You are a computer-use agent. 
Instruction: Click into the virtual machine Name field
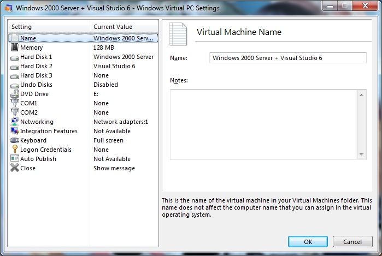pyautogui.click(x=287, y=58)
